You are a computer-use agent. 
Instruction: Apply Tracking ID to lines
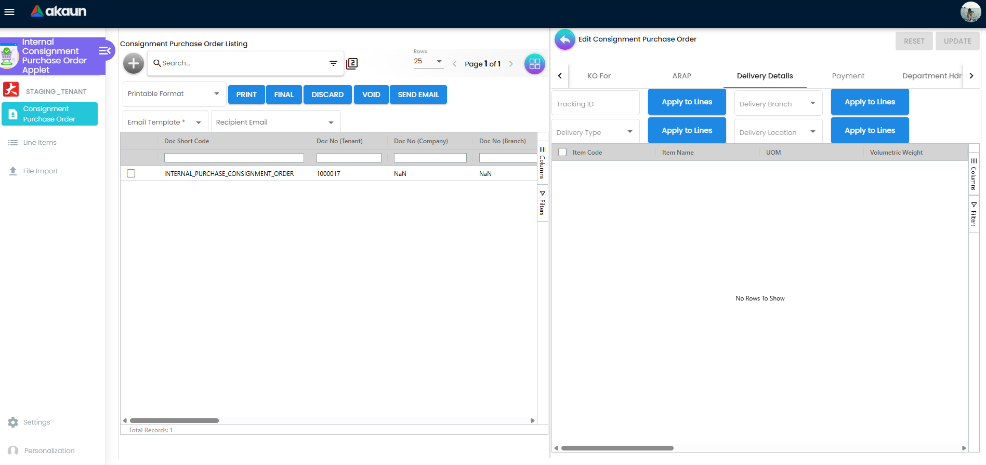coord(687,102)
